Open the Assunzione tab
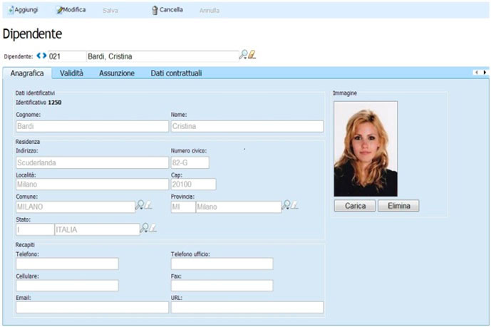This screenshot has width=491, height=327. (x=117, y=73)
